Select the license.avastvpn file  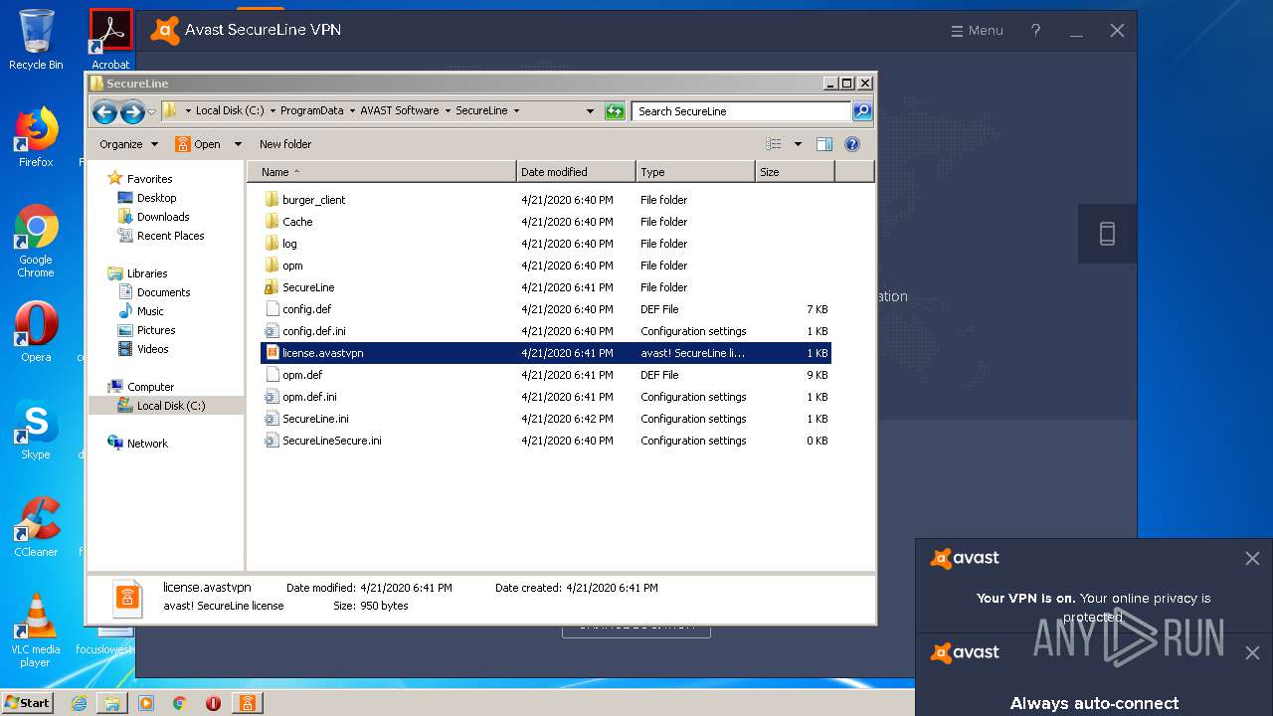[x=546, y=353]
